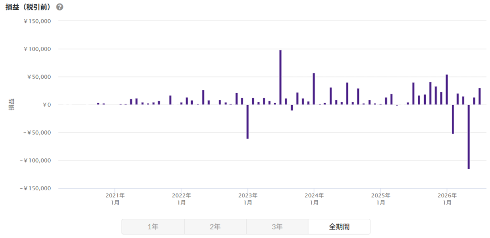Select the 1年 period tab
Viewport: 490px width, 238px height.
coord(153,227)
